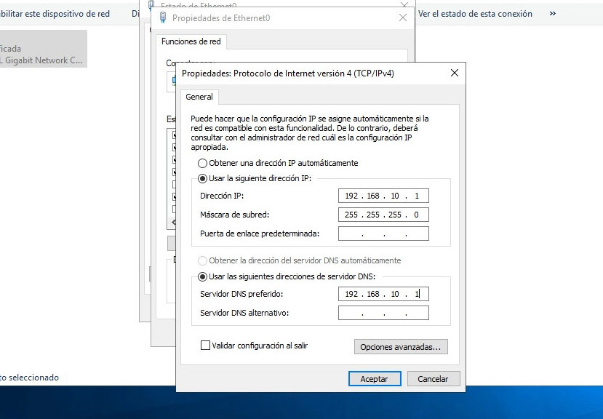This screenshot has width=603, height=419.
Task: Click the Servidor DNS preferido field
Action: (x=383, y=294)
